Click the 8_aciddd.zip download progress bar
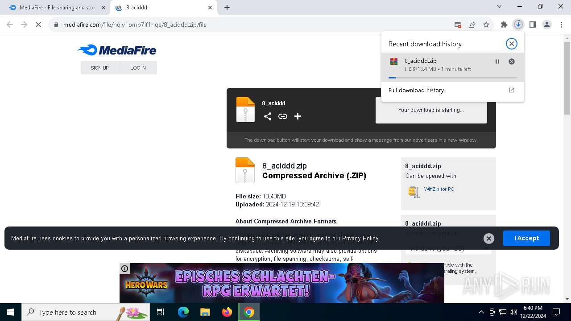The height and width of the screenshot is (321, 571). [453, 78]
